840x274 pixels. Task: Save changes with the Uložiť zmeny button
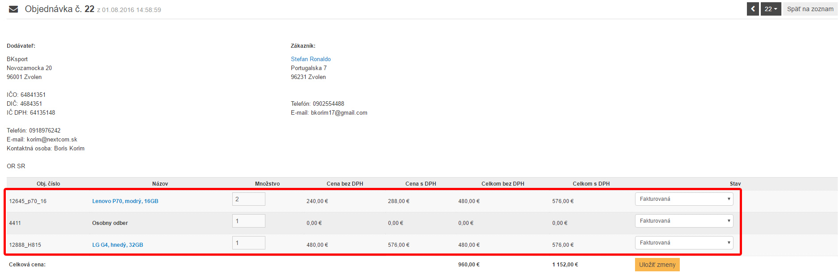point(657,265)
